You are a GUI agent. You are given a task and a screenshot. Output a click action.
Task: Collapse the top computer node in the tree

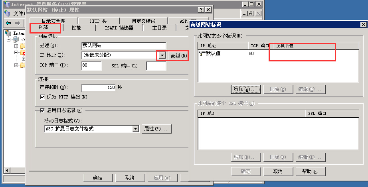[9, 39]
